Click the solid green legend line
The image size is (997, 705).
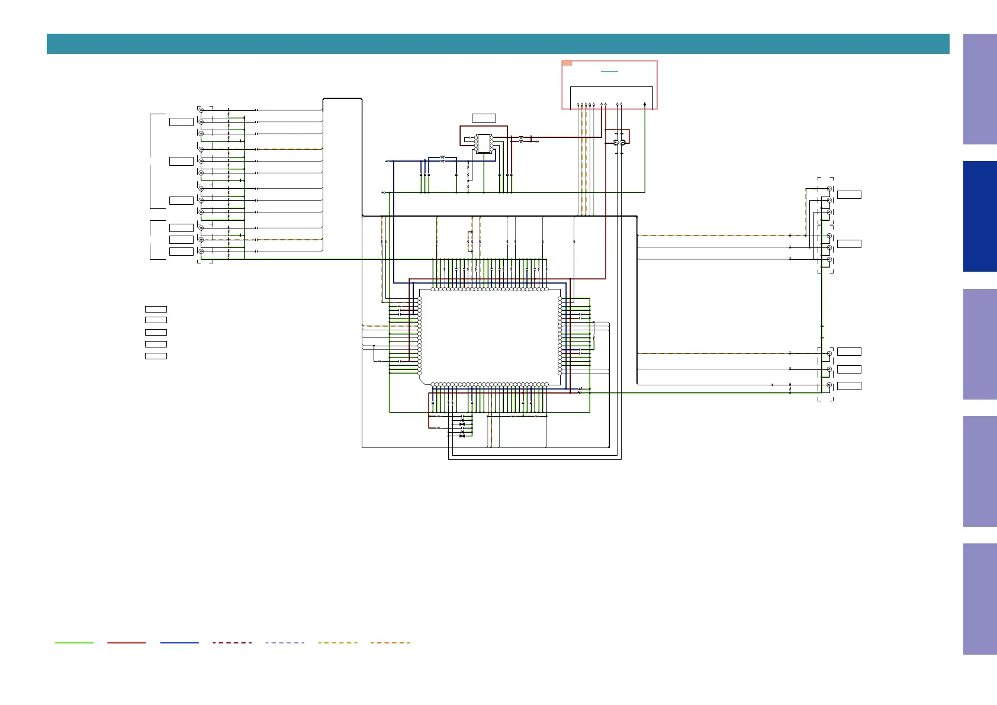pos(74,642)
